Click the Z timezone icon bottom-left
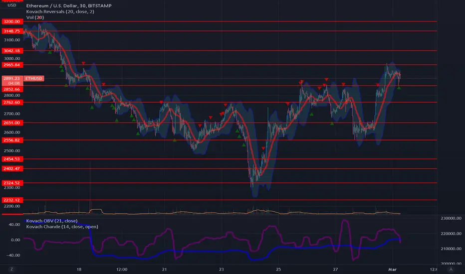Screen dimensions: 465x274 pyautogui.click(x=12, y=269)
